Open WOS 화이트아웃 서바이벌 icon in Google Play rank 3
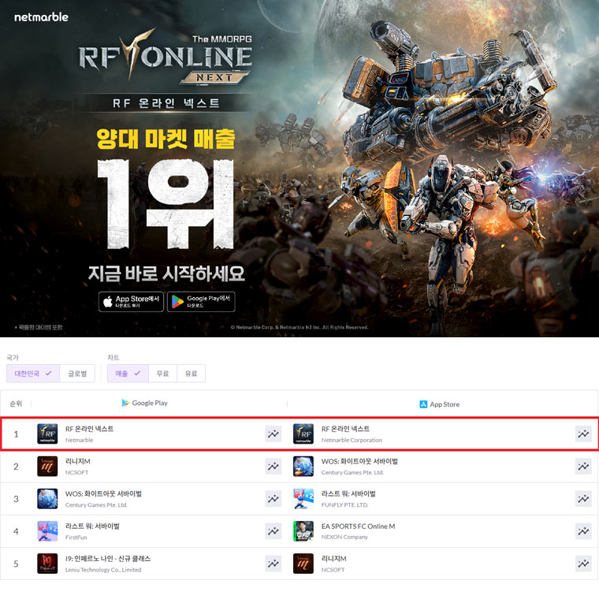Image resolution: width=599 pixels, height=595 pixels. tap(47, 499)
